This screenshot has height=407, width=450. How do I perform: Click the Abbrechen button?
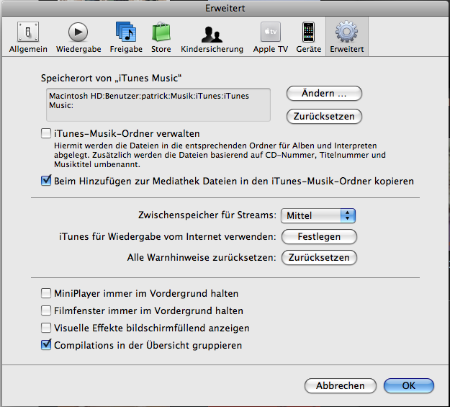341,385
